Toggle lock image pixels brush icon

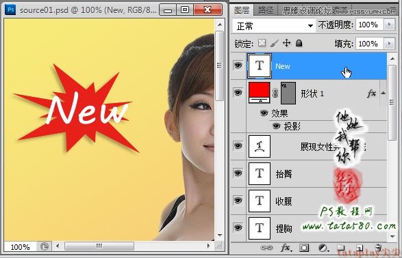point(275,43)
